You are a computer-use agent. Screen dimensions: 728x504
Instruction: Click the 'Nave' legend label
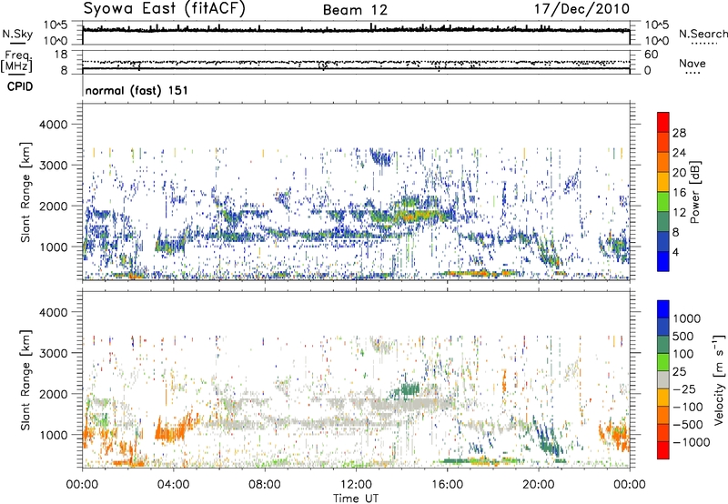[x=693, y=63]
